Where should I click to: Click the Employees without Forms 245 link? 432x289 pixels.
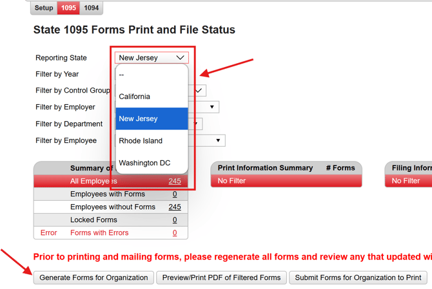pyautogui.click(x=174, y=207)
